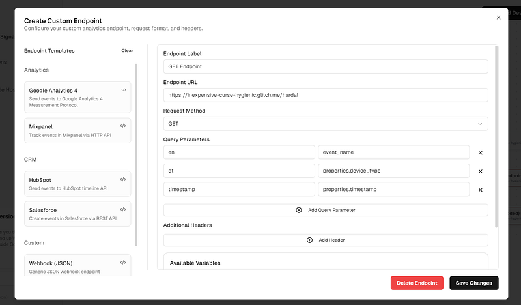This screenshot has width=521, height=305.
Task: Click the endpoint form scrollbar
Action: pyautogui.click(x=496, y=137)
